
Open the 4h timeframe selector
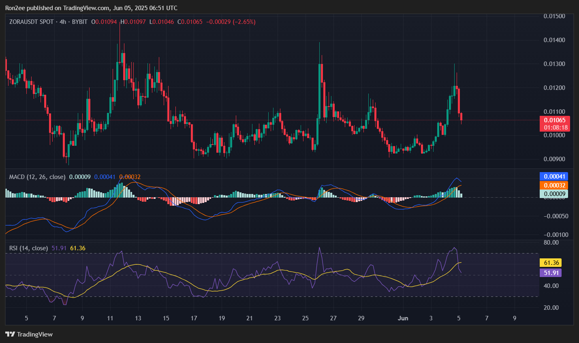(62, 22)
